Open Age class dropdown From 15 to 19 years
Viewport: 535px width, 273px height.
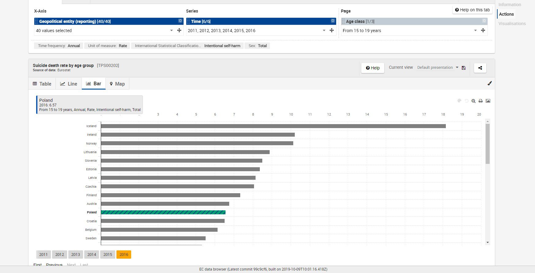pos(475,30)
